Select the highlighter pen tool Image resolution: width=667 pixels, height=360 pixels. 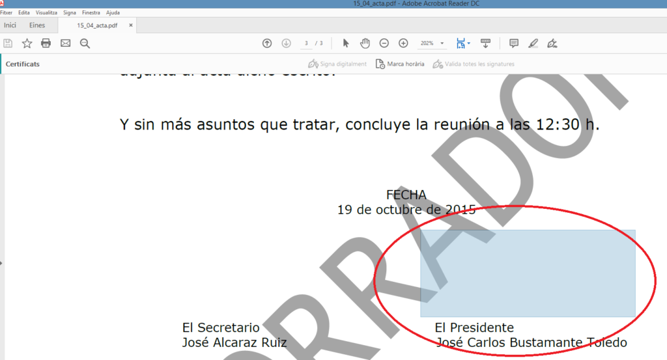tap(533, 44)
